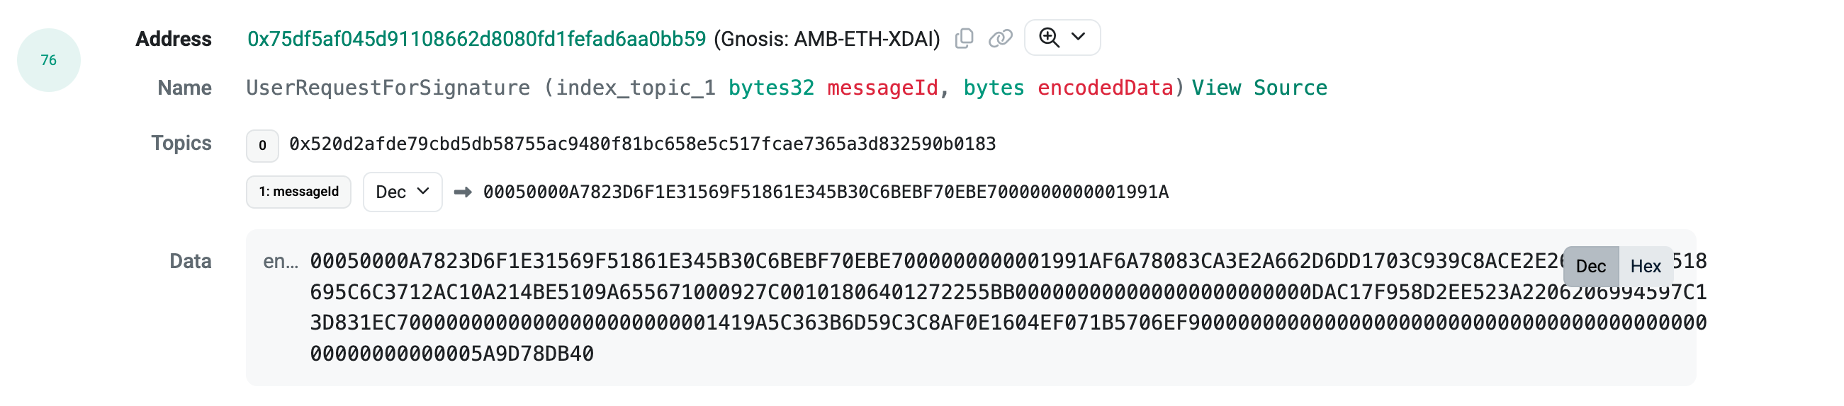
Task: Click the magnifier filter icon
Action: 1049,37
